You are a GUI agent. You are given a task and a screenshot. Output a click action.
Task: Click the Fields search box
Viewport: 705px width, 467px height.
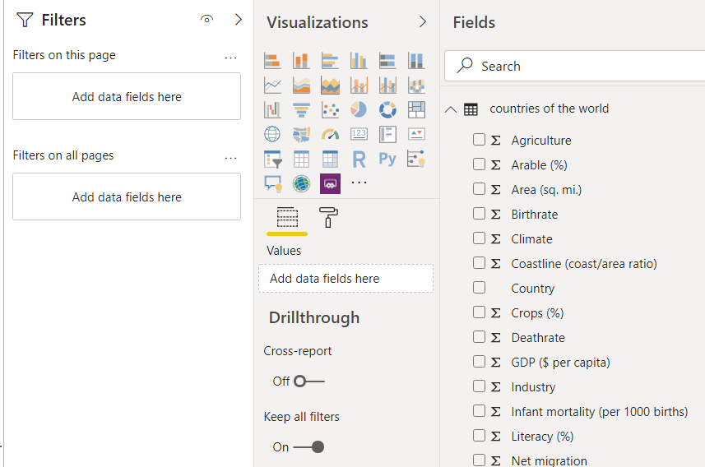tap(576, 66)
